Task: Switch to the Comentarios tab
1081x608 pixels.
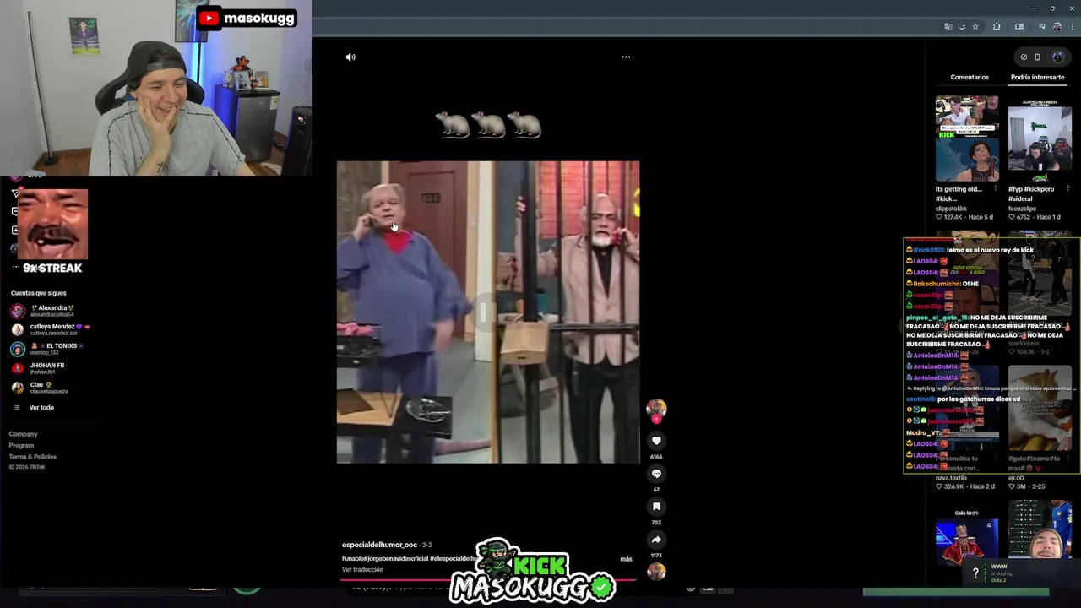Action: tap(970, 77)
